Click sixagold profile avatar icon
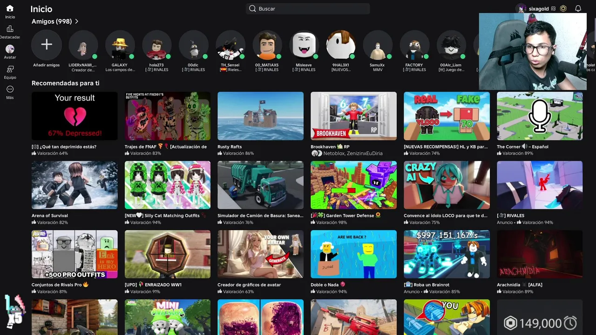Image resolution: width=596 pixels, height=335 pixels. point(521,8)
